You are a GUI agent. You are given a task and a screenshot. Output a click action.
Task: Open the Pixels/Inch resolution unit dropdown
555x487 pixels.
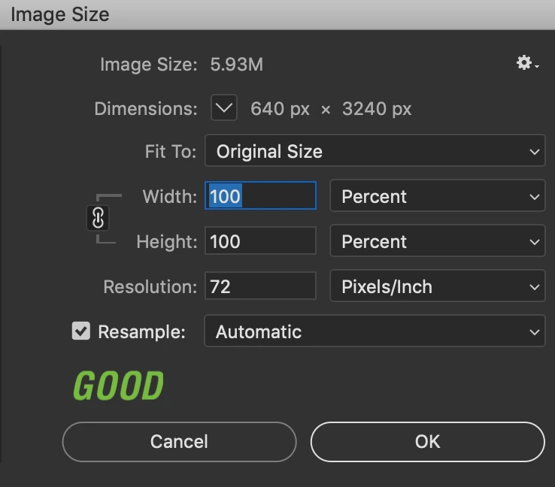[437, 287]
